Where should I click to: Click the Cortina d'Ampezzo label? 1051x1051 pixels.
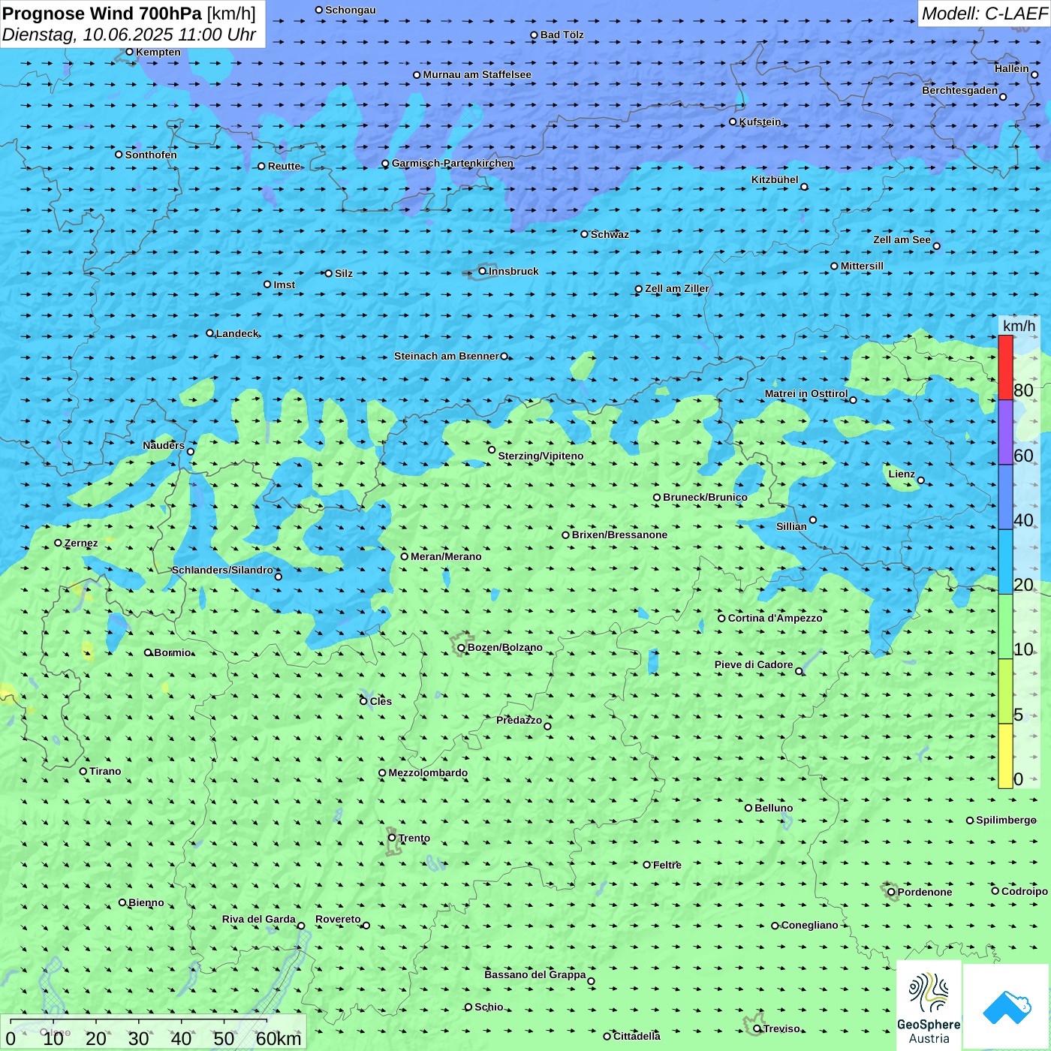pos(775,618)
